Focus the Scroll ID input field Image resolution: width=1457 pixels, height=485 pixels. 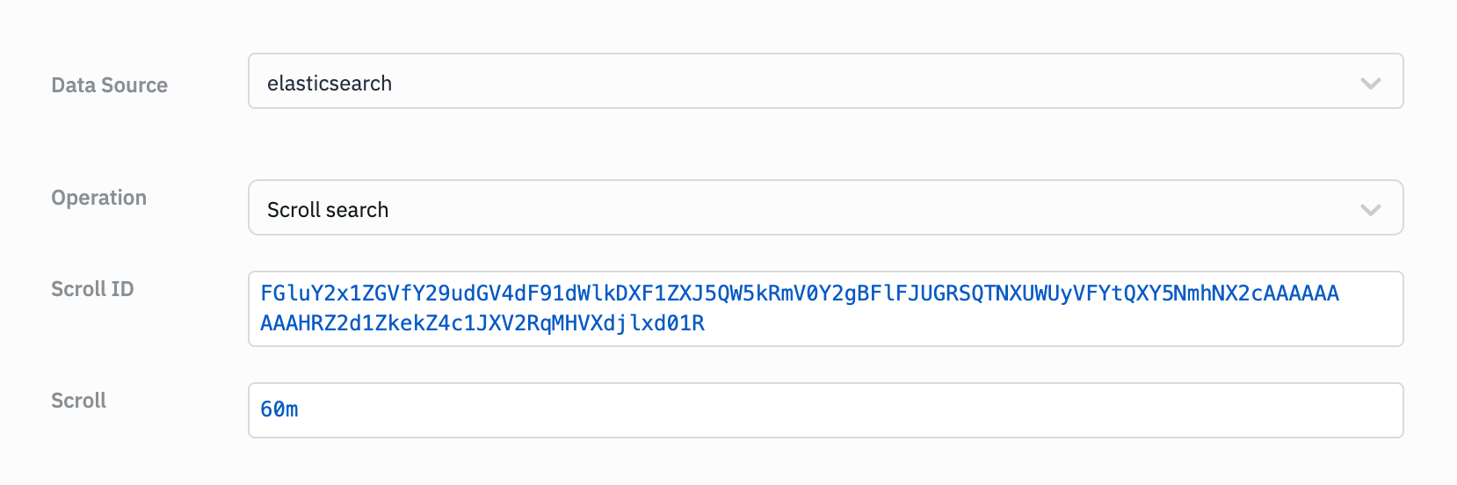coord(1055,323)
